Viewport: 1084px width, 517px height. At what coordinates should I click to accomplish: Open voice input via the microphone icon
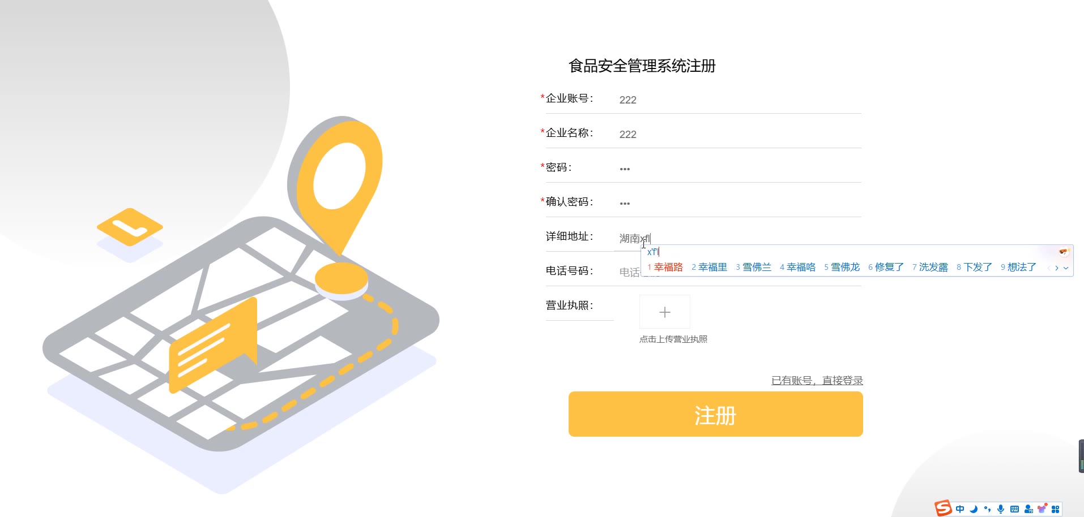(1001, 509)
